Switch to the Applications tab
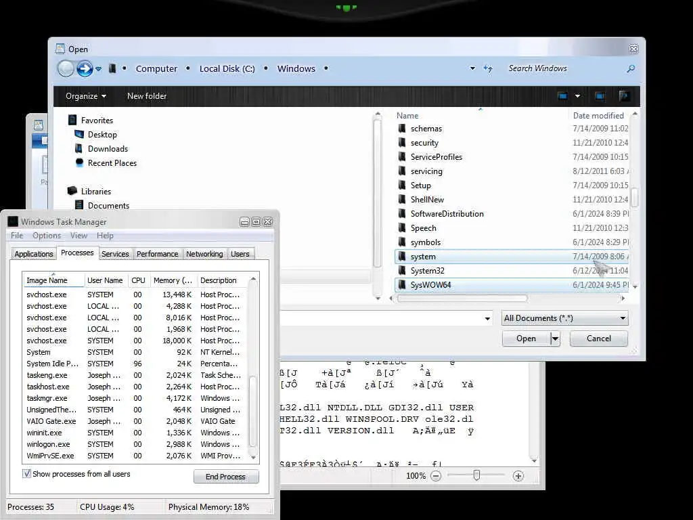 (x=34, y=254)
